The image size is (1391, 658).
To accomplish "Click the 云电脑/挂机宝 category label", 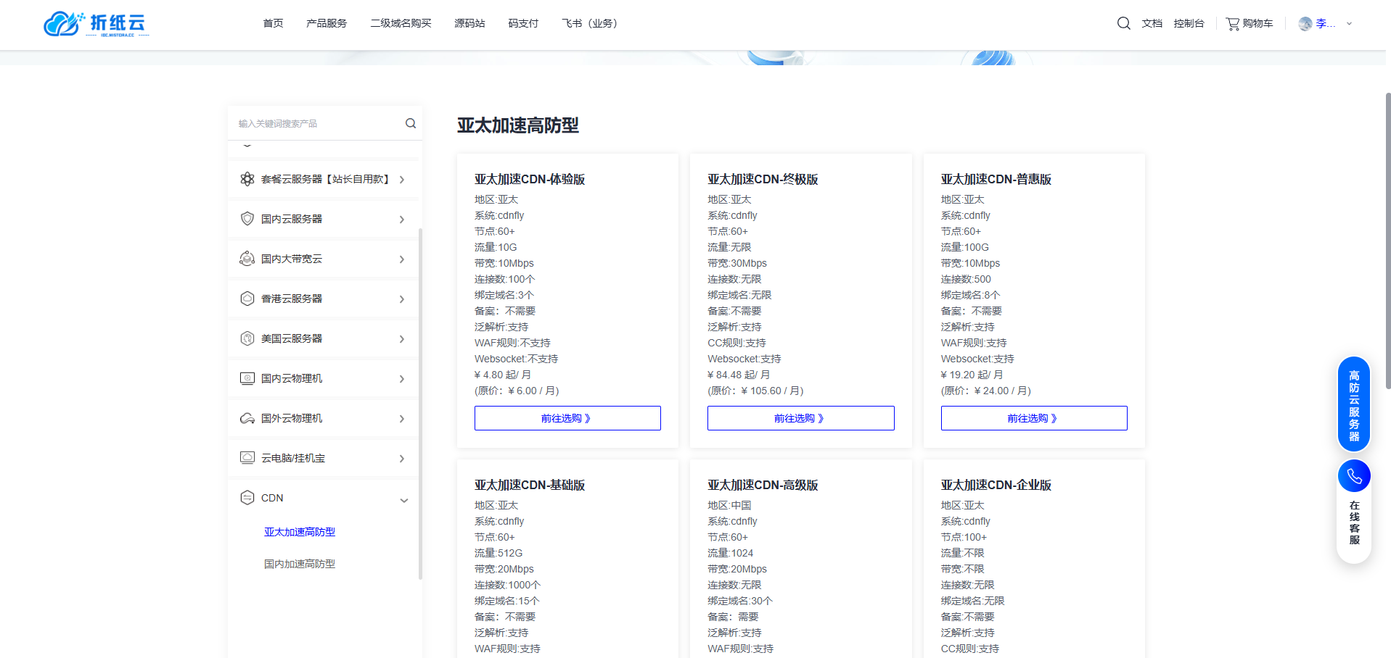I will click(x=293, y=458).
